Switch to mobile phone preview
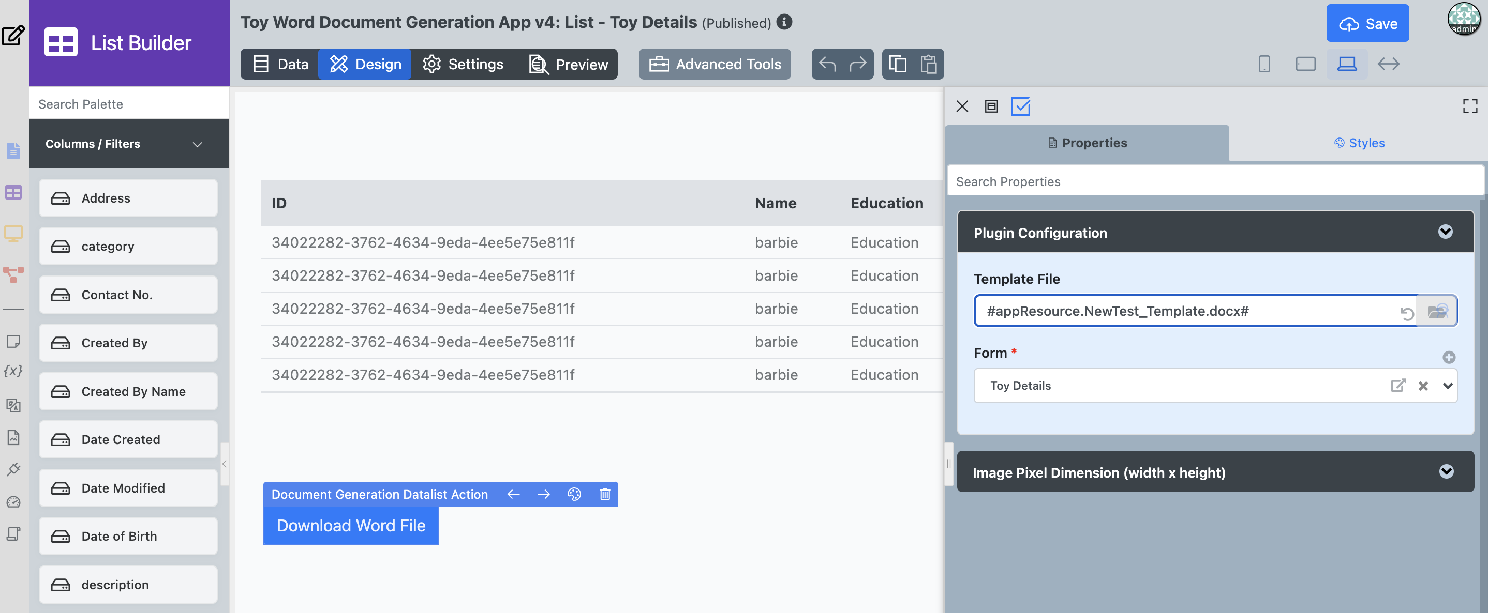 tap(1264, 64)
